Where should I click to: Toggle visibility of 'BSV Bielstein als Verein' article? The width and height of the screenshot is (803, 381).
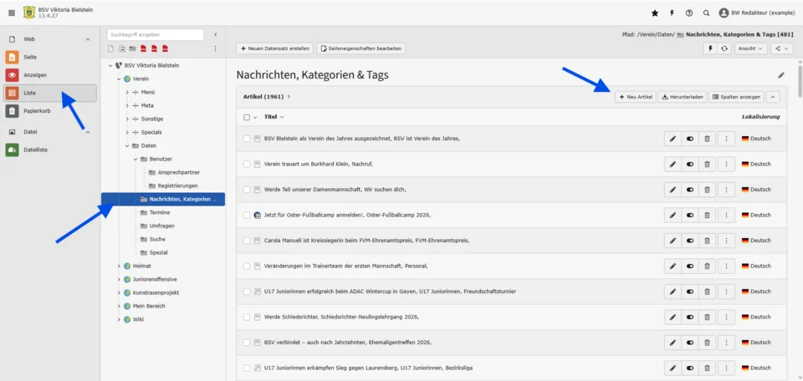point(690,139)
